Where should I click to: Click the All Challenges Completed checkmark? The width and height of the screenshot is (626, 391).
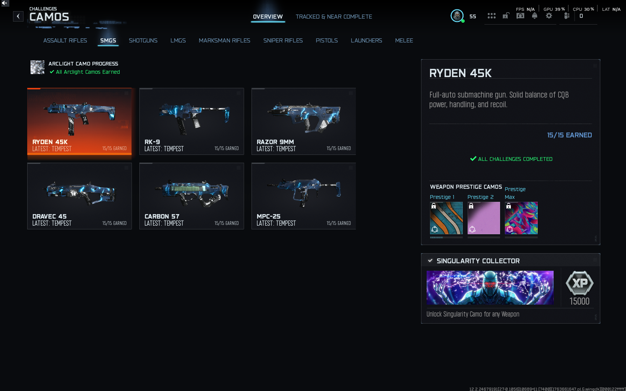point(473,159)
